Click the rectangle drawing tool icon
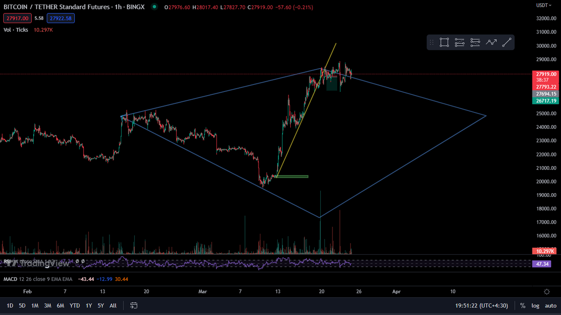 (x=444, y=42)
